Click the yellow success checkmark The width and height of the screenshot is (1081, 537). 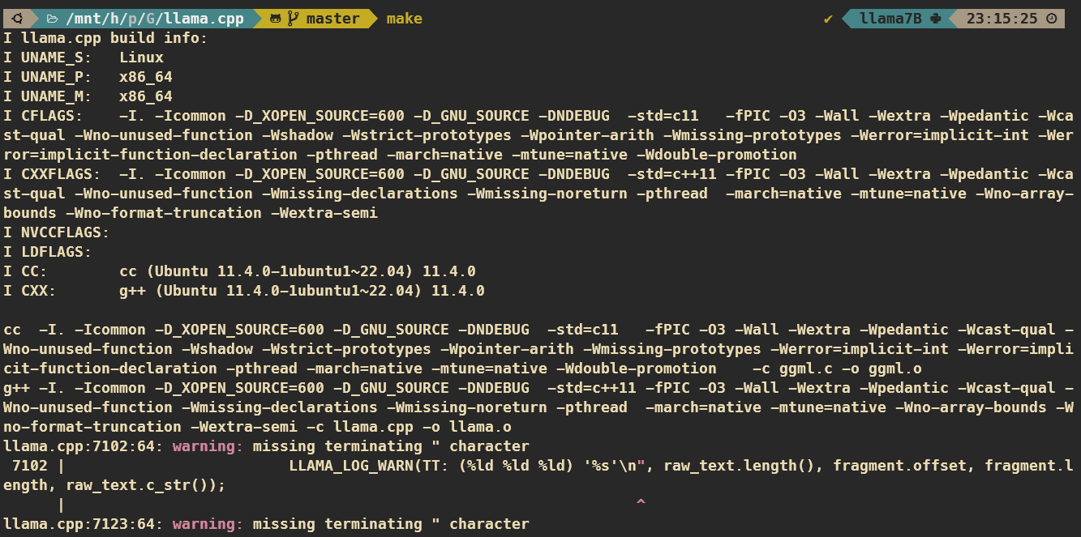click(828, 19)
